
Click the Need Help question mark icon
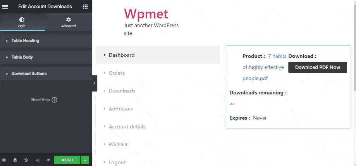(x=55, y=100)
